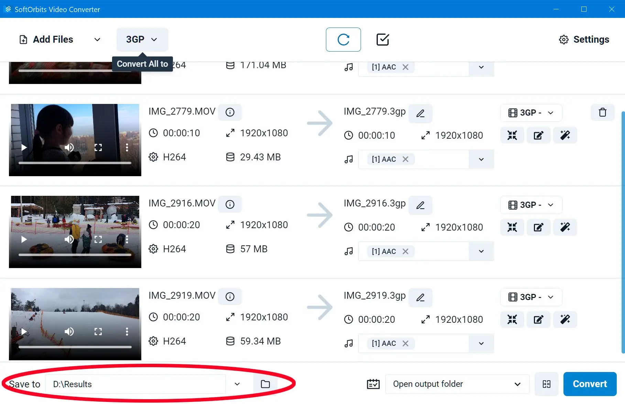The width and height of the screenshot is (625, 404).
Task: Click the IMG_2916.MOV filename text
Action: 182,203
